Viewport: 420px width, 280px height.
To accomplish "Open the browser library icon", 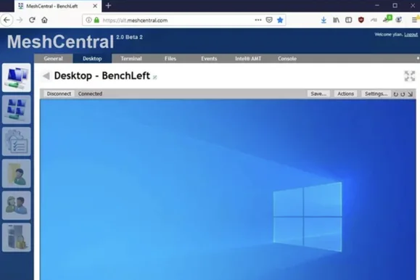I will click(336, 20).
